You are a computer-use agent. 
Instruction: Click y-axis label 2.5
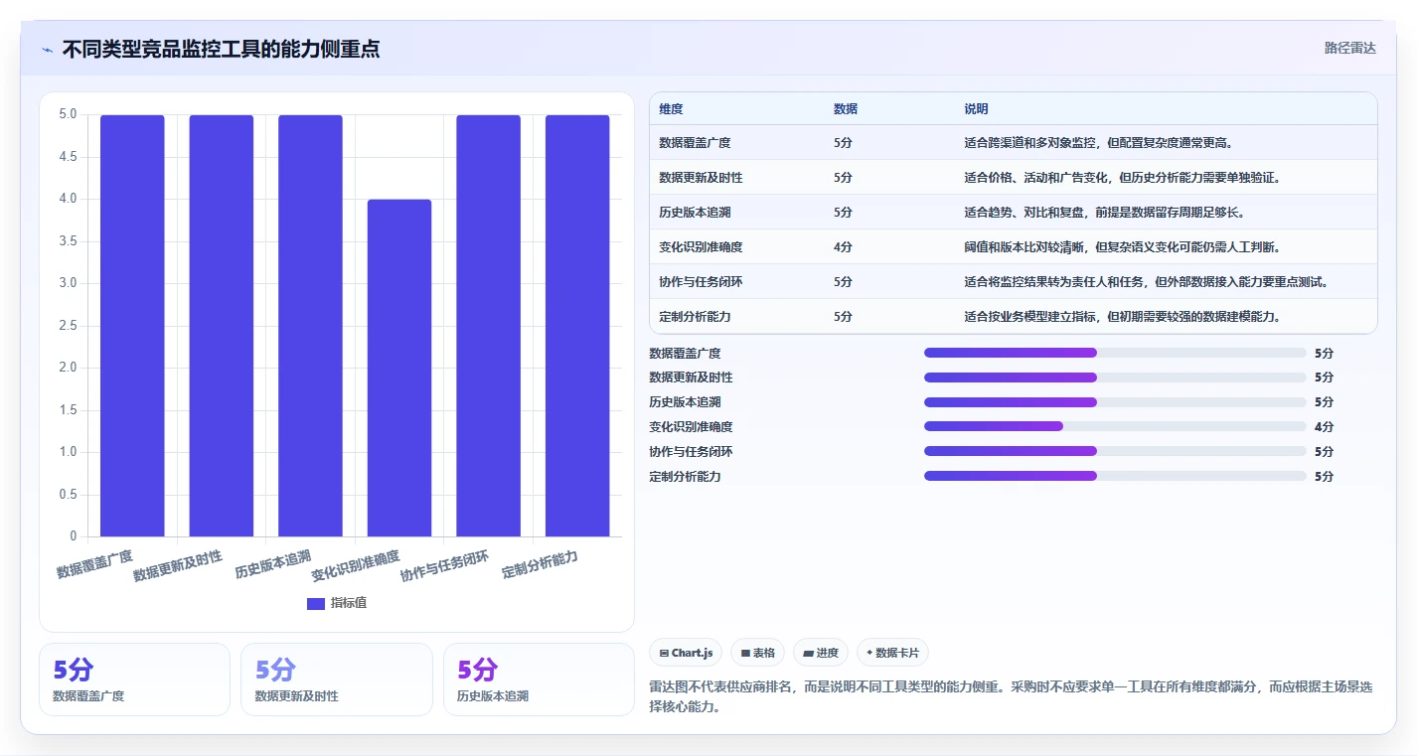click(x=68, y=326)
